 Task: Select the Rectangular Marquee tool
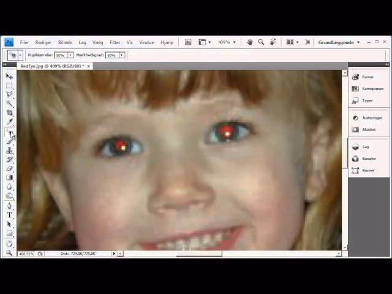[x=9, y=85]
